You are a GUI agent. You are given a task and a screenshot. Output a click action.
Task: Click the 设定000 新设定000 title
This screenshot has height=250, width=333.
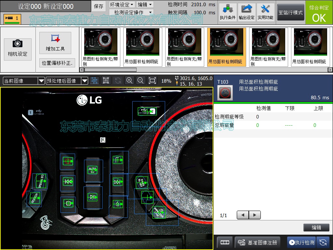pos(46,7)
